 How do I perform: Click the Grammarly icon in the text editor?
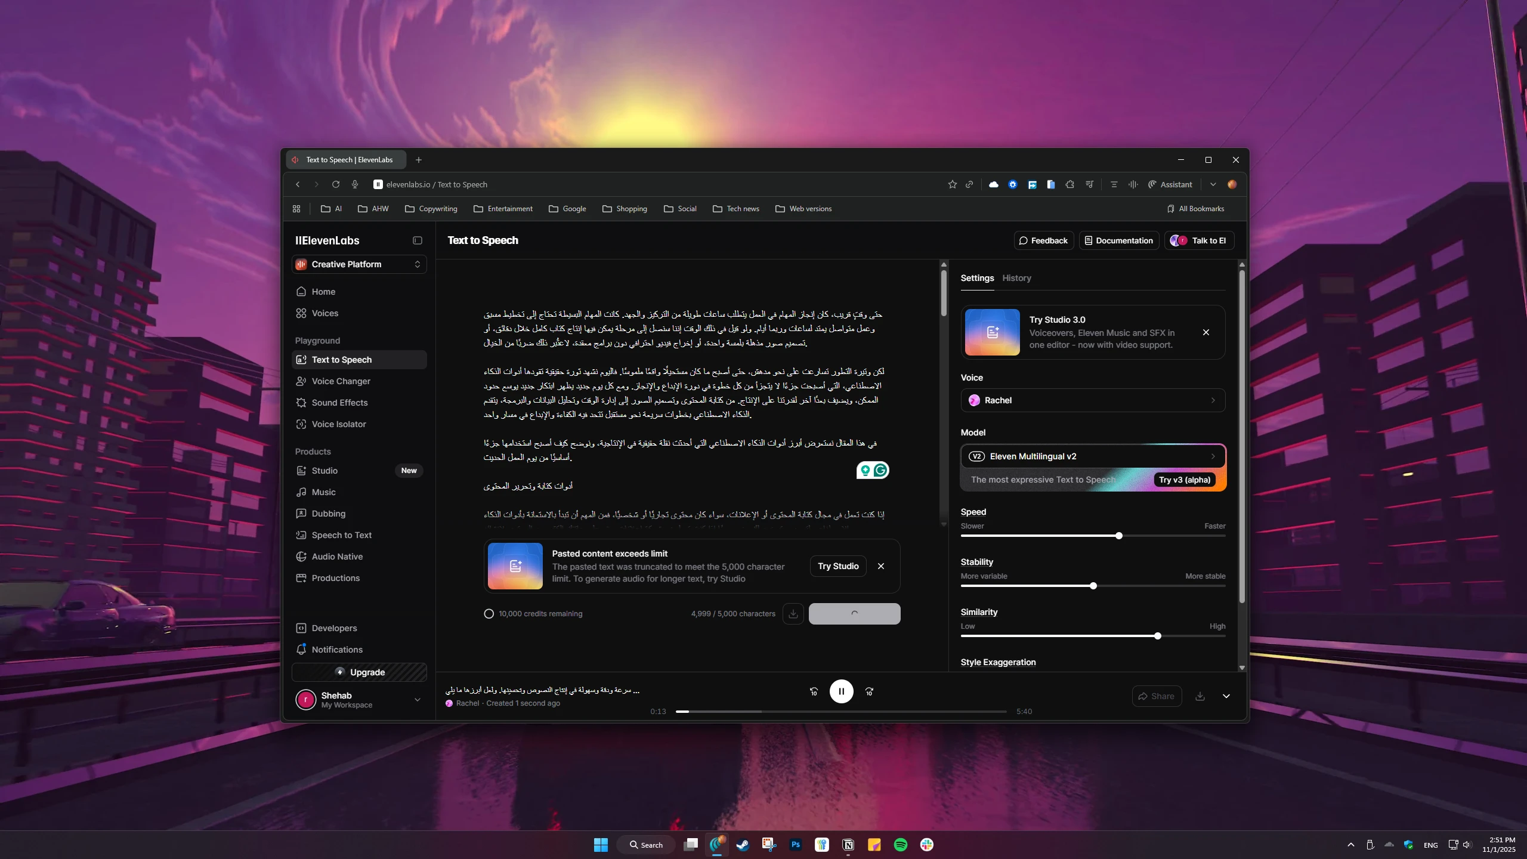[880, 470]
